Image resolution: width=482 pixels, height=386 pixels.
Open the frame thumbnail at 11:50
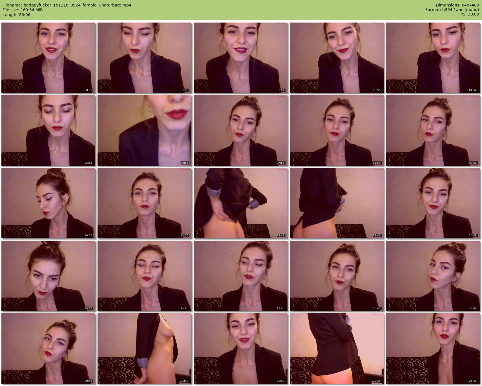(x=145, y=203)
